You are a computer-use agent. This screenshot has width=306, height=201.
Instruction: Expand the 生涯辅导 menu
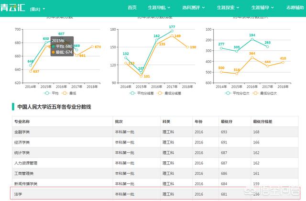[x=262, y=8]
